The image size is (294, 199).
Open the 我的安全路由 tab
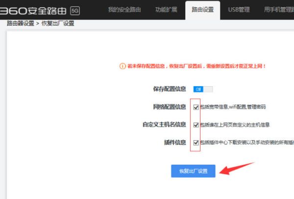[124, 10]
